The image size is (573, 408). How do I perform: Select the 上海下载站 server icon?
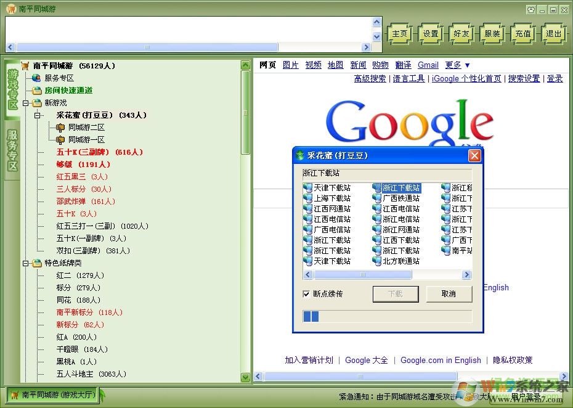(x=308, y=198)
